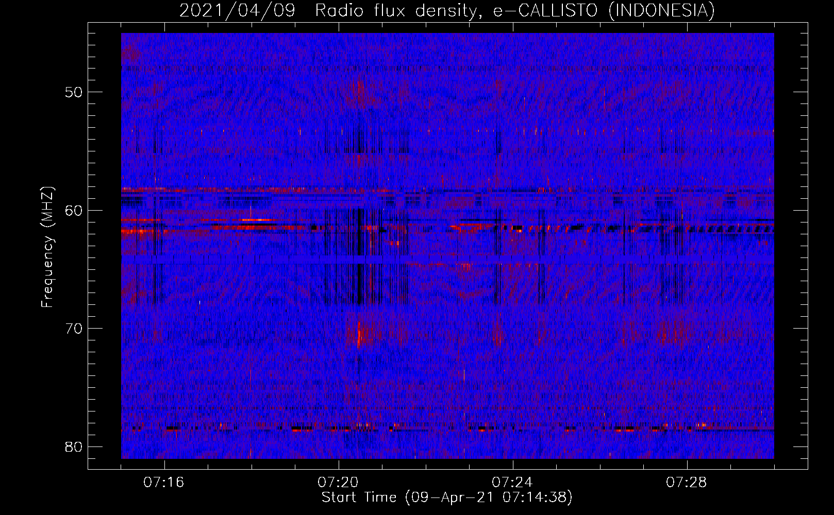Click the "07:16" time tick label
This screenshot has width=834, height=515.
point(164,483)
